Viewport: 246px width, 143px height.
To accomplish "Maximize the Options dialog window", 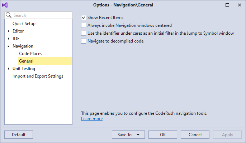I will pos(227,5).
